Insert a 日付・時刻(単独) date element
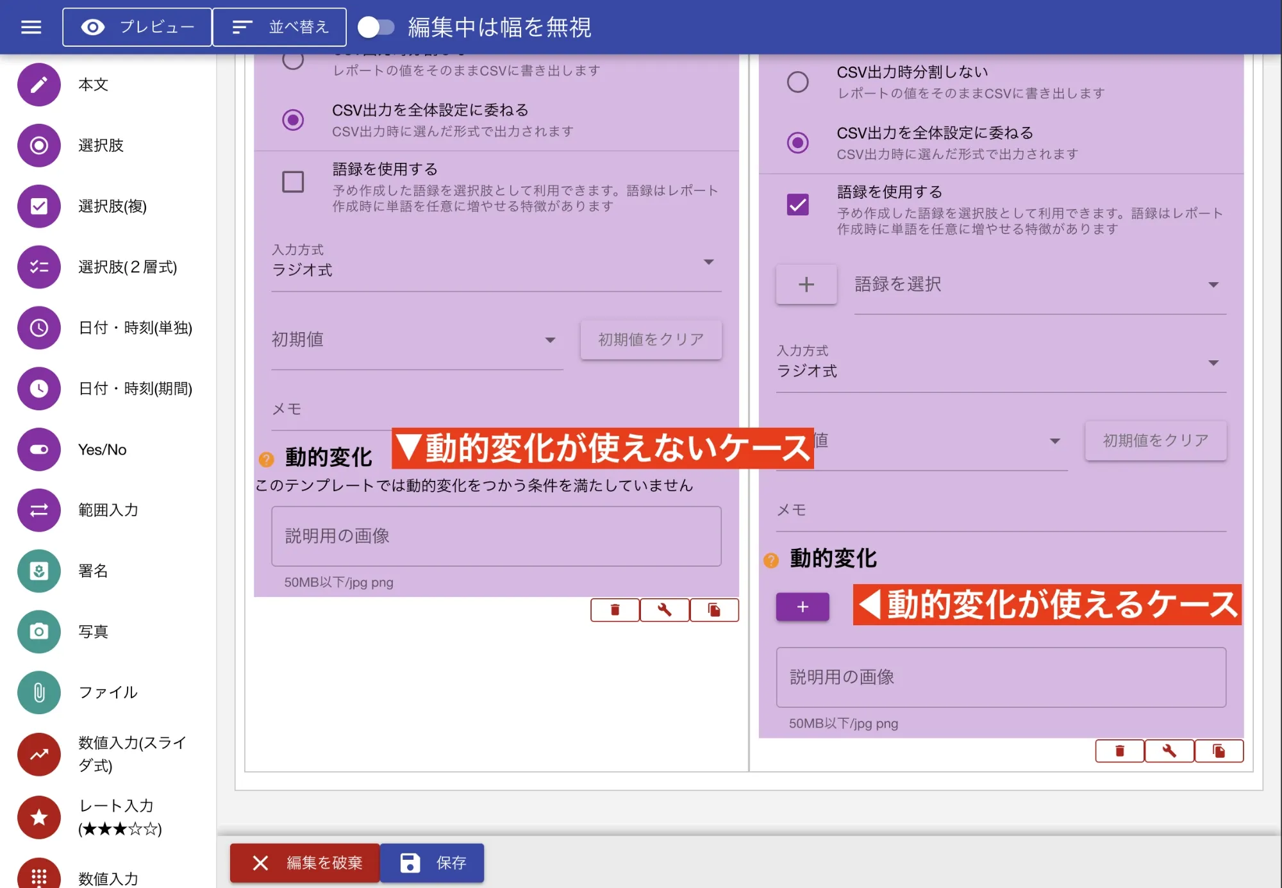This screenshot has height=888, width=1282. (x=38, y=328)
